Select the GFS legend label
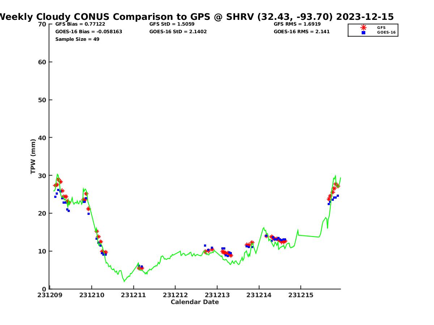434x325 pixels. tap(381, 27)
